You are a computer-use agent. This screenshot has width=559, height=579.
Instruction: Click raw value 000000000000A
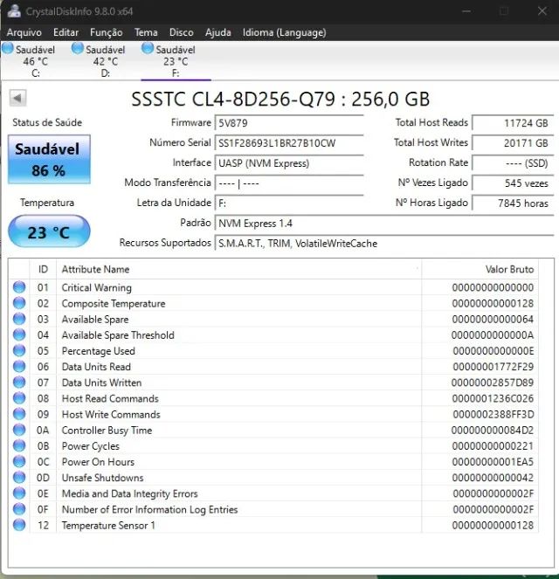pos(492,335)
